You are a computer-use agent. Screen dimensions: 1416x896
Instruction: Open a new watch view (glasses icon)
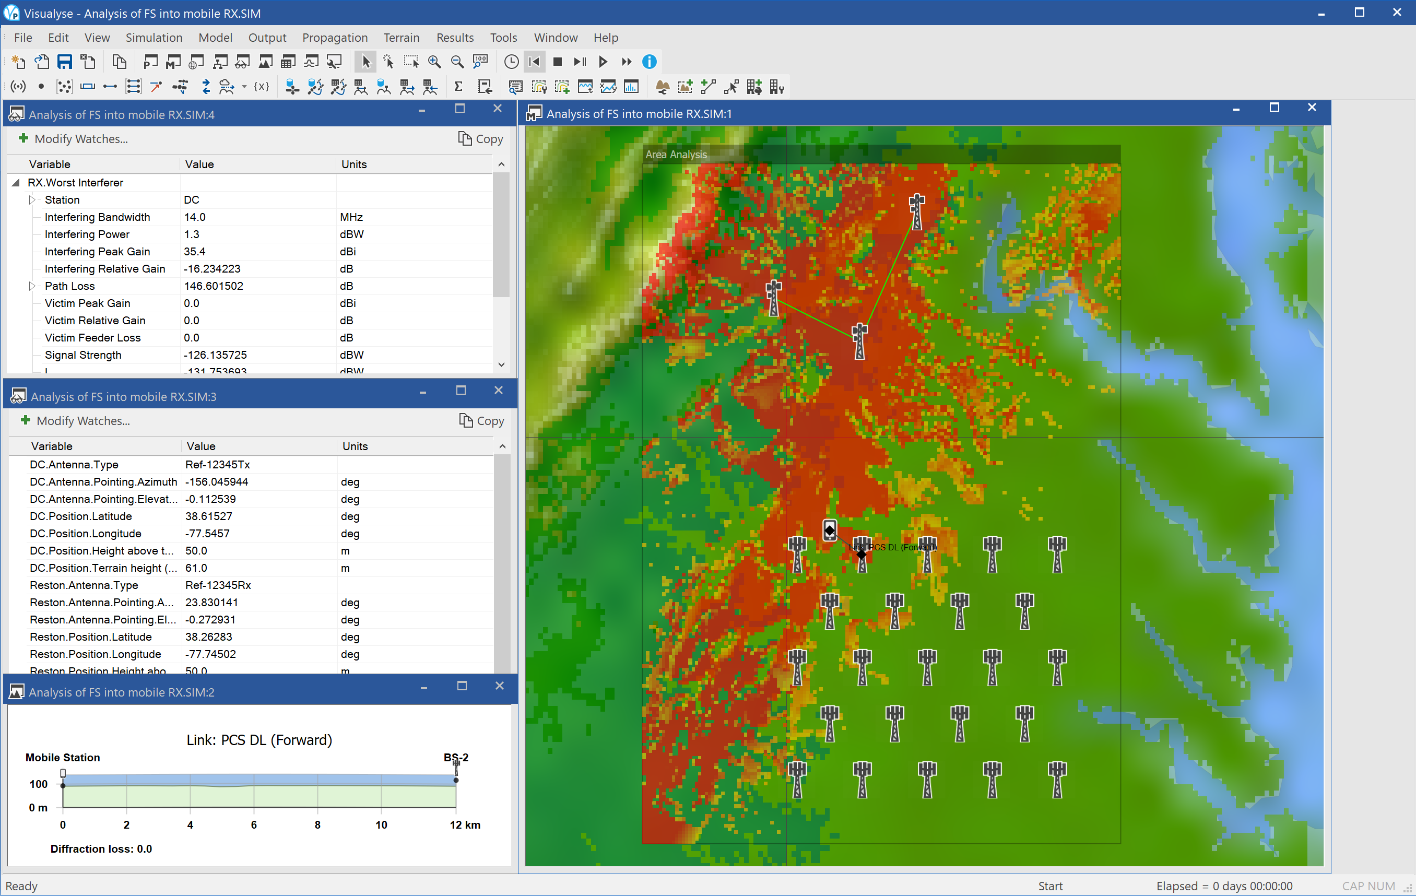click(x=242, y=62)
